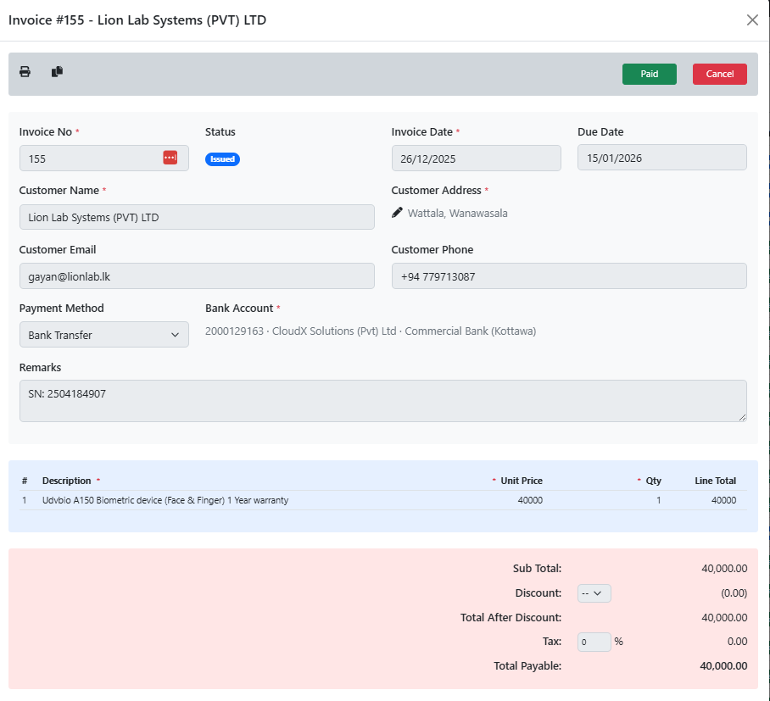Image resolution: width=770 pixels, height=701 pixels.
Task: Select the Due Date field
Action: (x=661, y=157)
